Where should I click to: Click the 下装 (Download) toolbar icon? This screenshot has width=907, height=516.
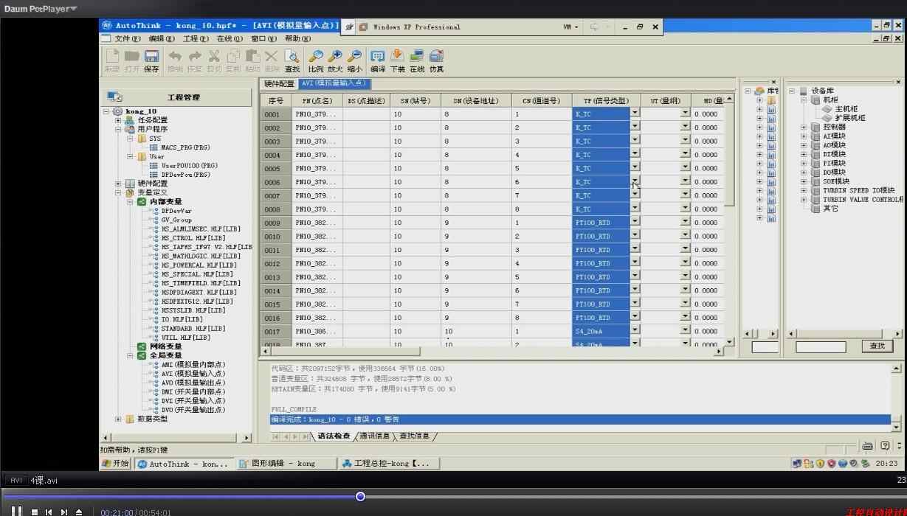[397, 56]
